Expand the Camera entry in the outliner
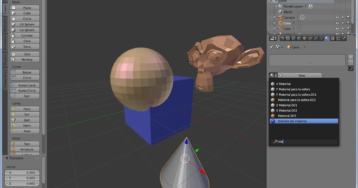Viewport: 358px width, 188px height. tap(274, 17)
